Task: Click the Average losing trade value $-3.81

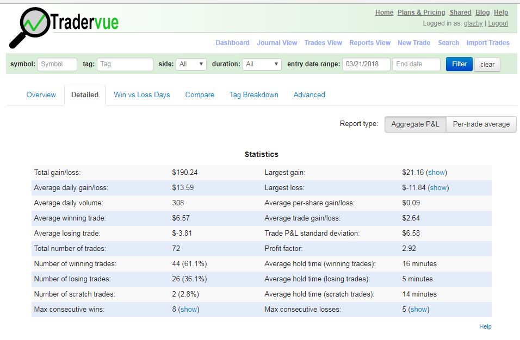Action: pyautogui.click(x=182, y=234)
